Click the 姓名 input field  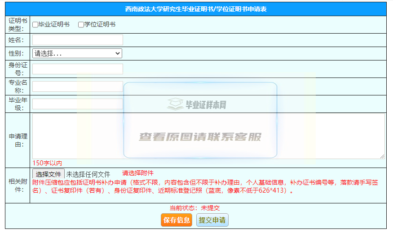[78, 40]
